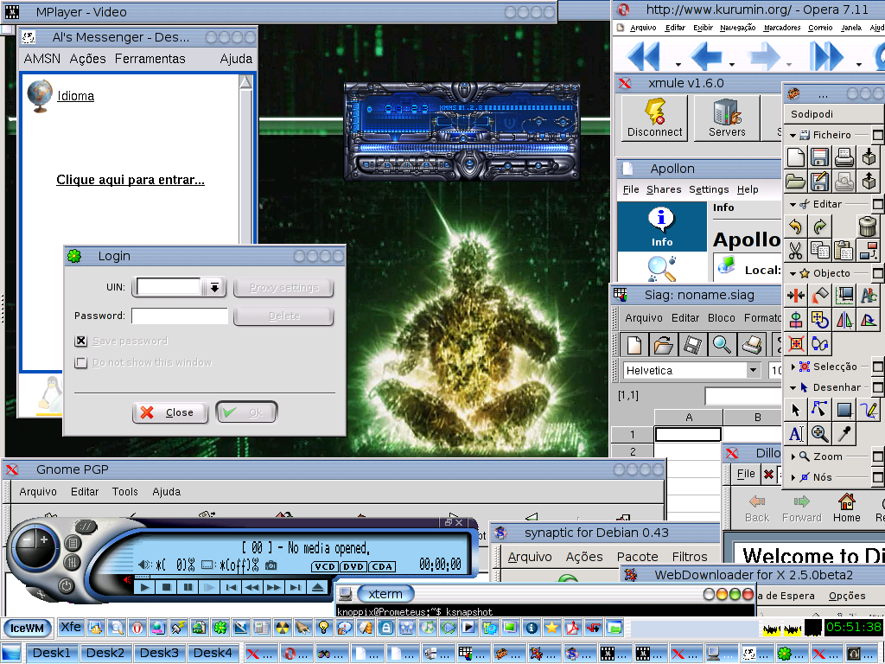Open the Tools menu in Gnome PGP

coord(124,492)
